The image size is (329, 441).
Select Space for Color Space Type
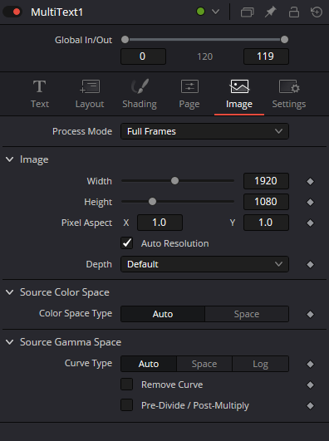(x=247, y=314)
